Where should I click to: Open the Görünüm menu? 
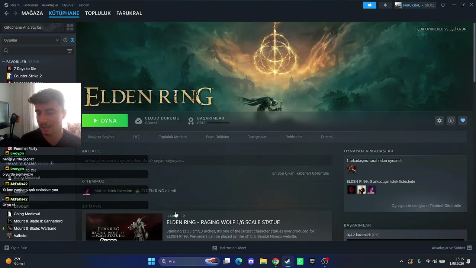click(x=31, y=5)
